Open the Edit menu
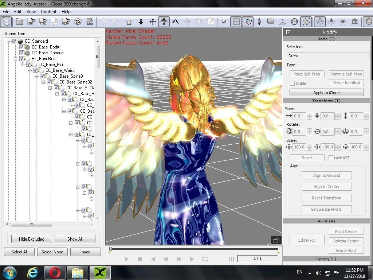373x280 pixels. pos(18,11)
